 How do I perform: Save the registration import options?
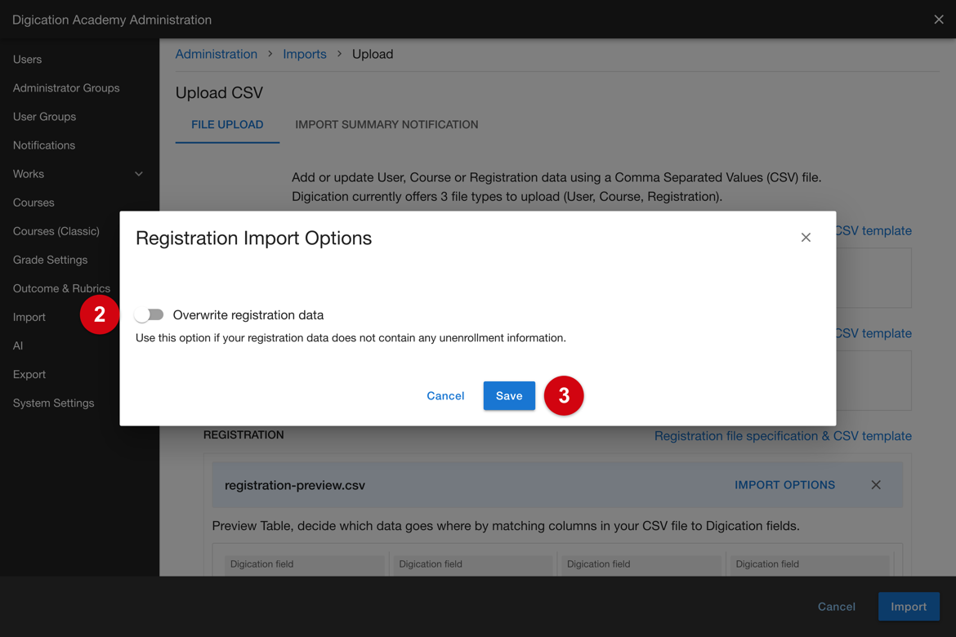point(509,395)
